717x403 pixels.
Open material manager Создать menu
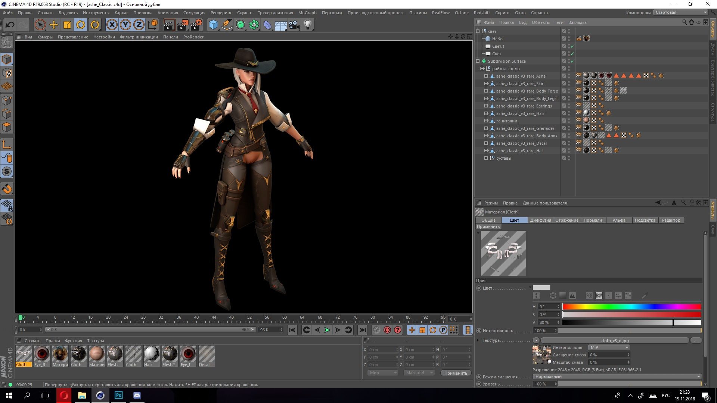[32, 341]
